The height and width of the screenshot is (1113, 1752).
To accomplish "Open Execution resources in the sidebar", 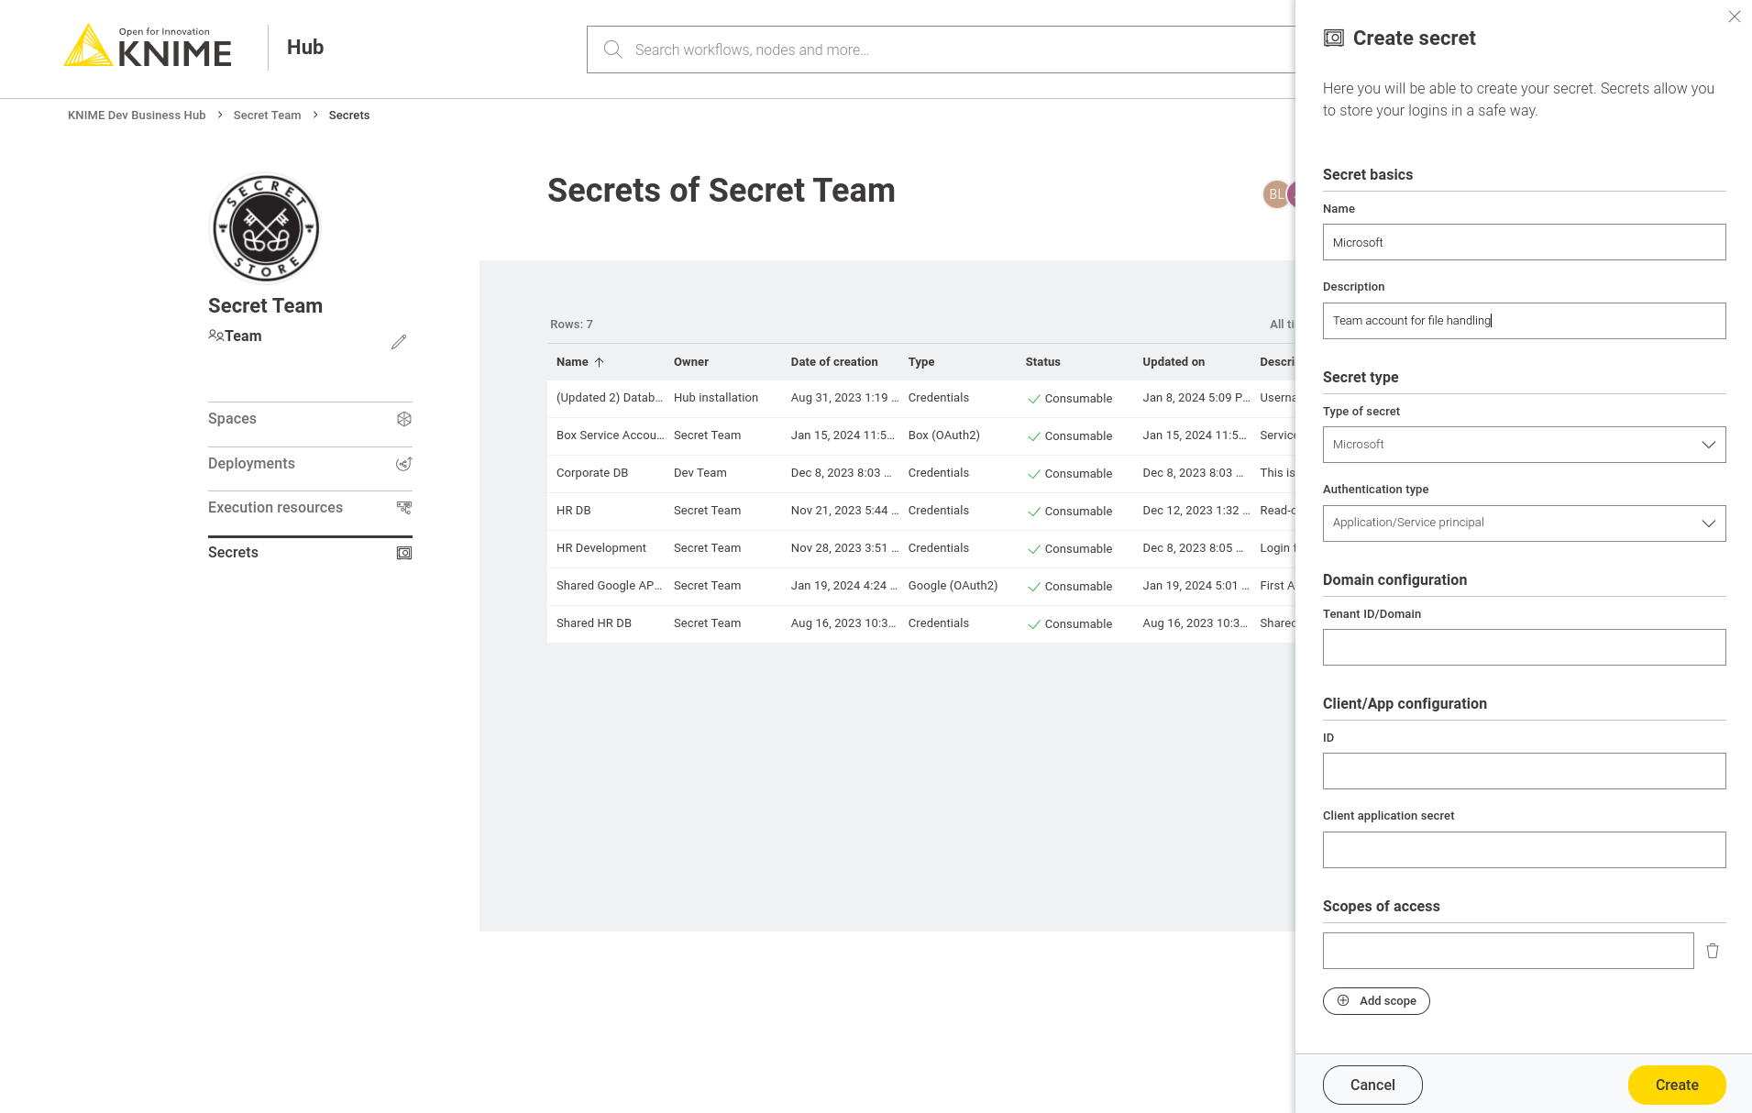I will click(310, 508).
